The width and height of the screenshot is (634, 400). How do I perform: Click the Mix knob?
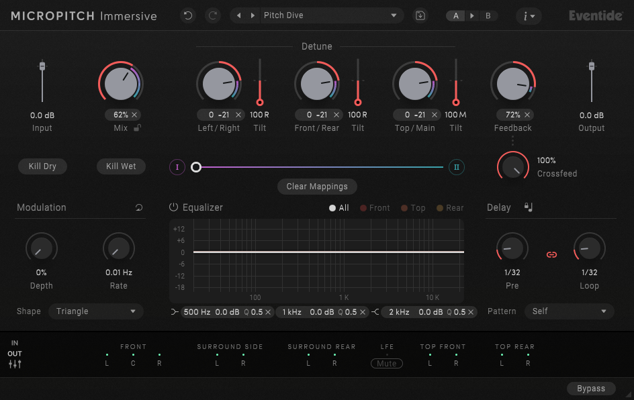(121, 84)
